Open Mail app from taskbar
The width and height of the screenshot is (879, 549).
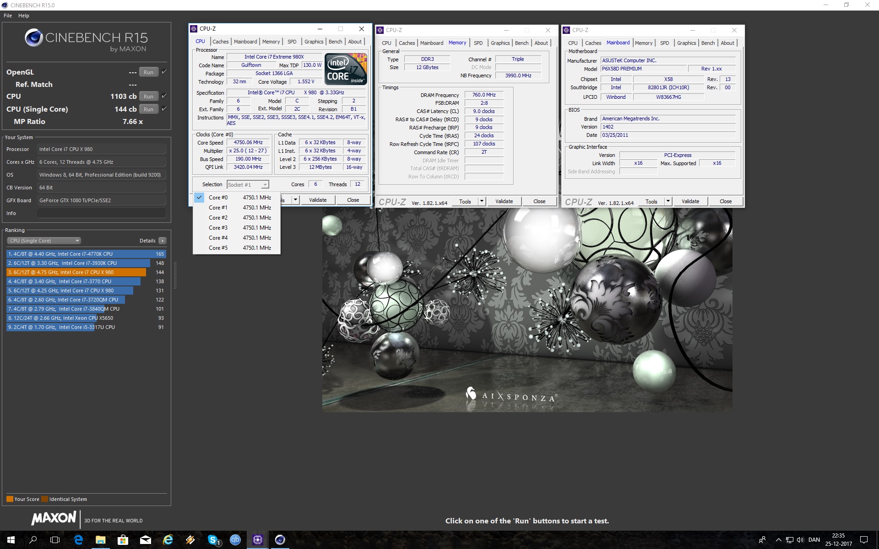145,540
